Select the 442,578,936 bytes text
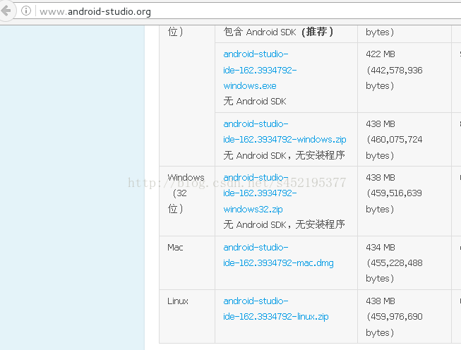This screenshot has height=350, width=461. click(x=394, y=78)
